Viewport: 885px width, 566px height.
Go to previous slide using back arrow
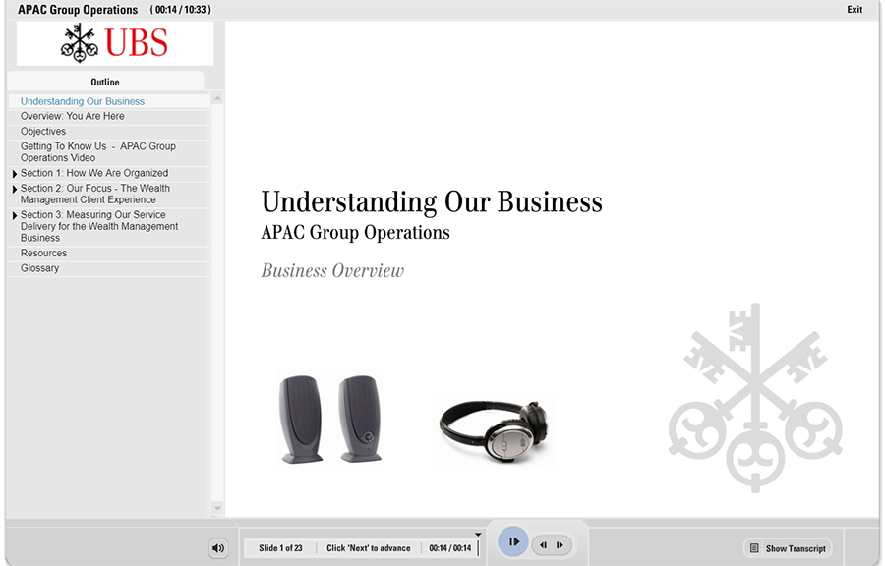pos(543,544)
